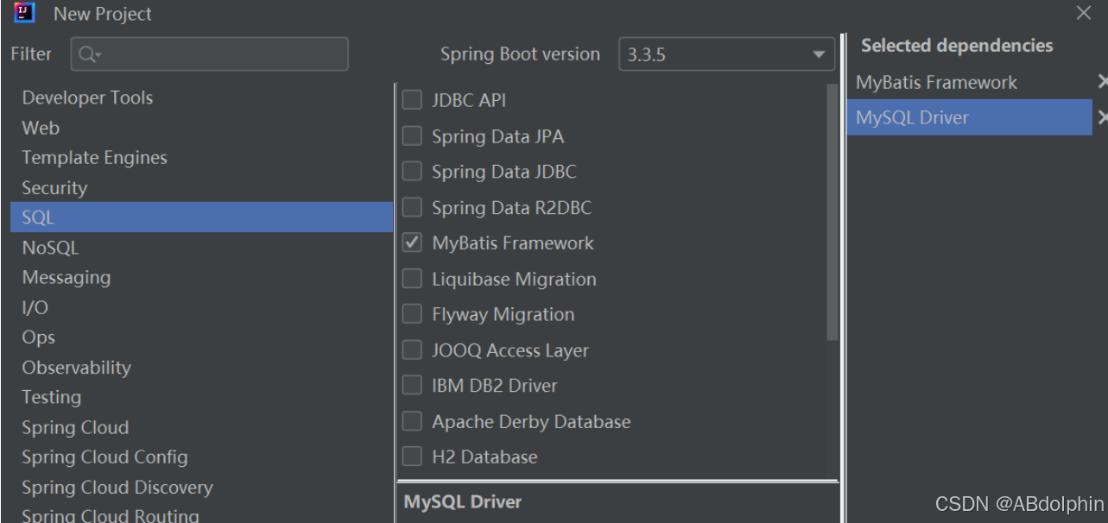Click the MySQL Driver description heading

click(463, 501)
